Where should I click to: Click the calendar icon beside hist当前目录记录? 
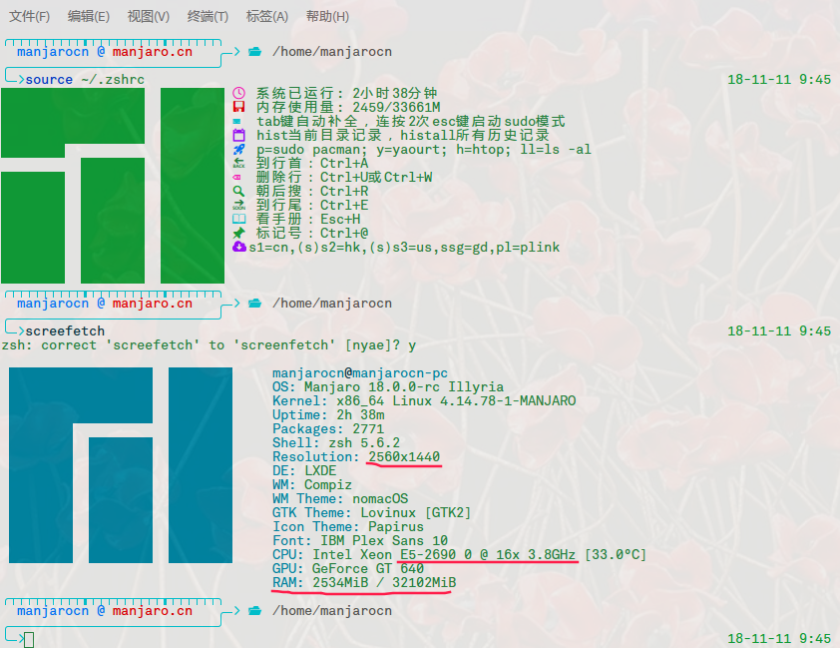click(x=238, y=135)
